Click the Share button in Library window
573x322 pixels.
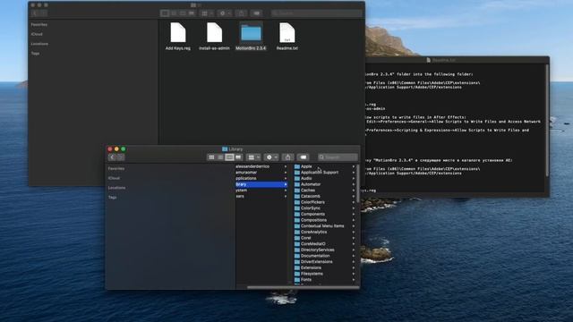pyautogui.click(x=288, y=157)
